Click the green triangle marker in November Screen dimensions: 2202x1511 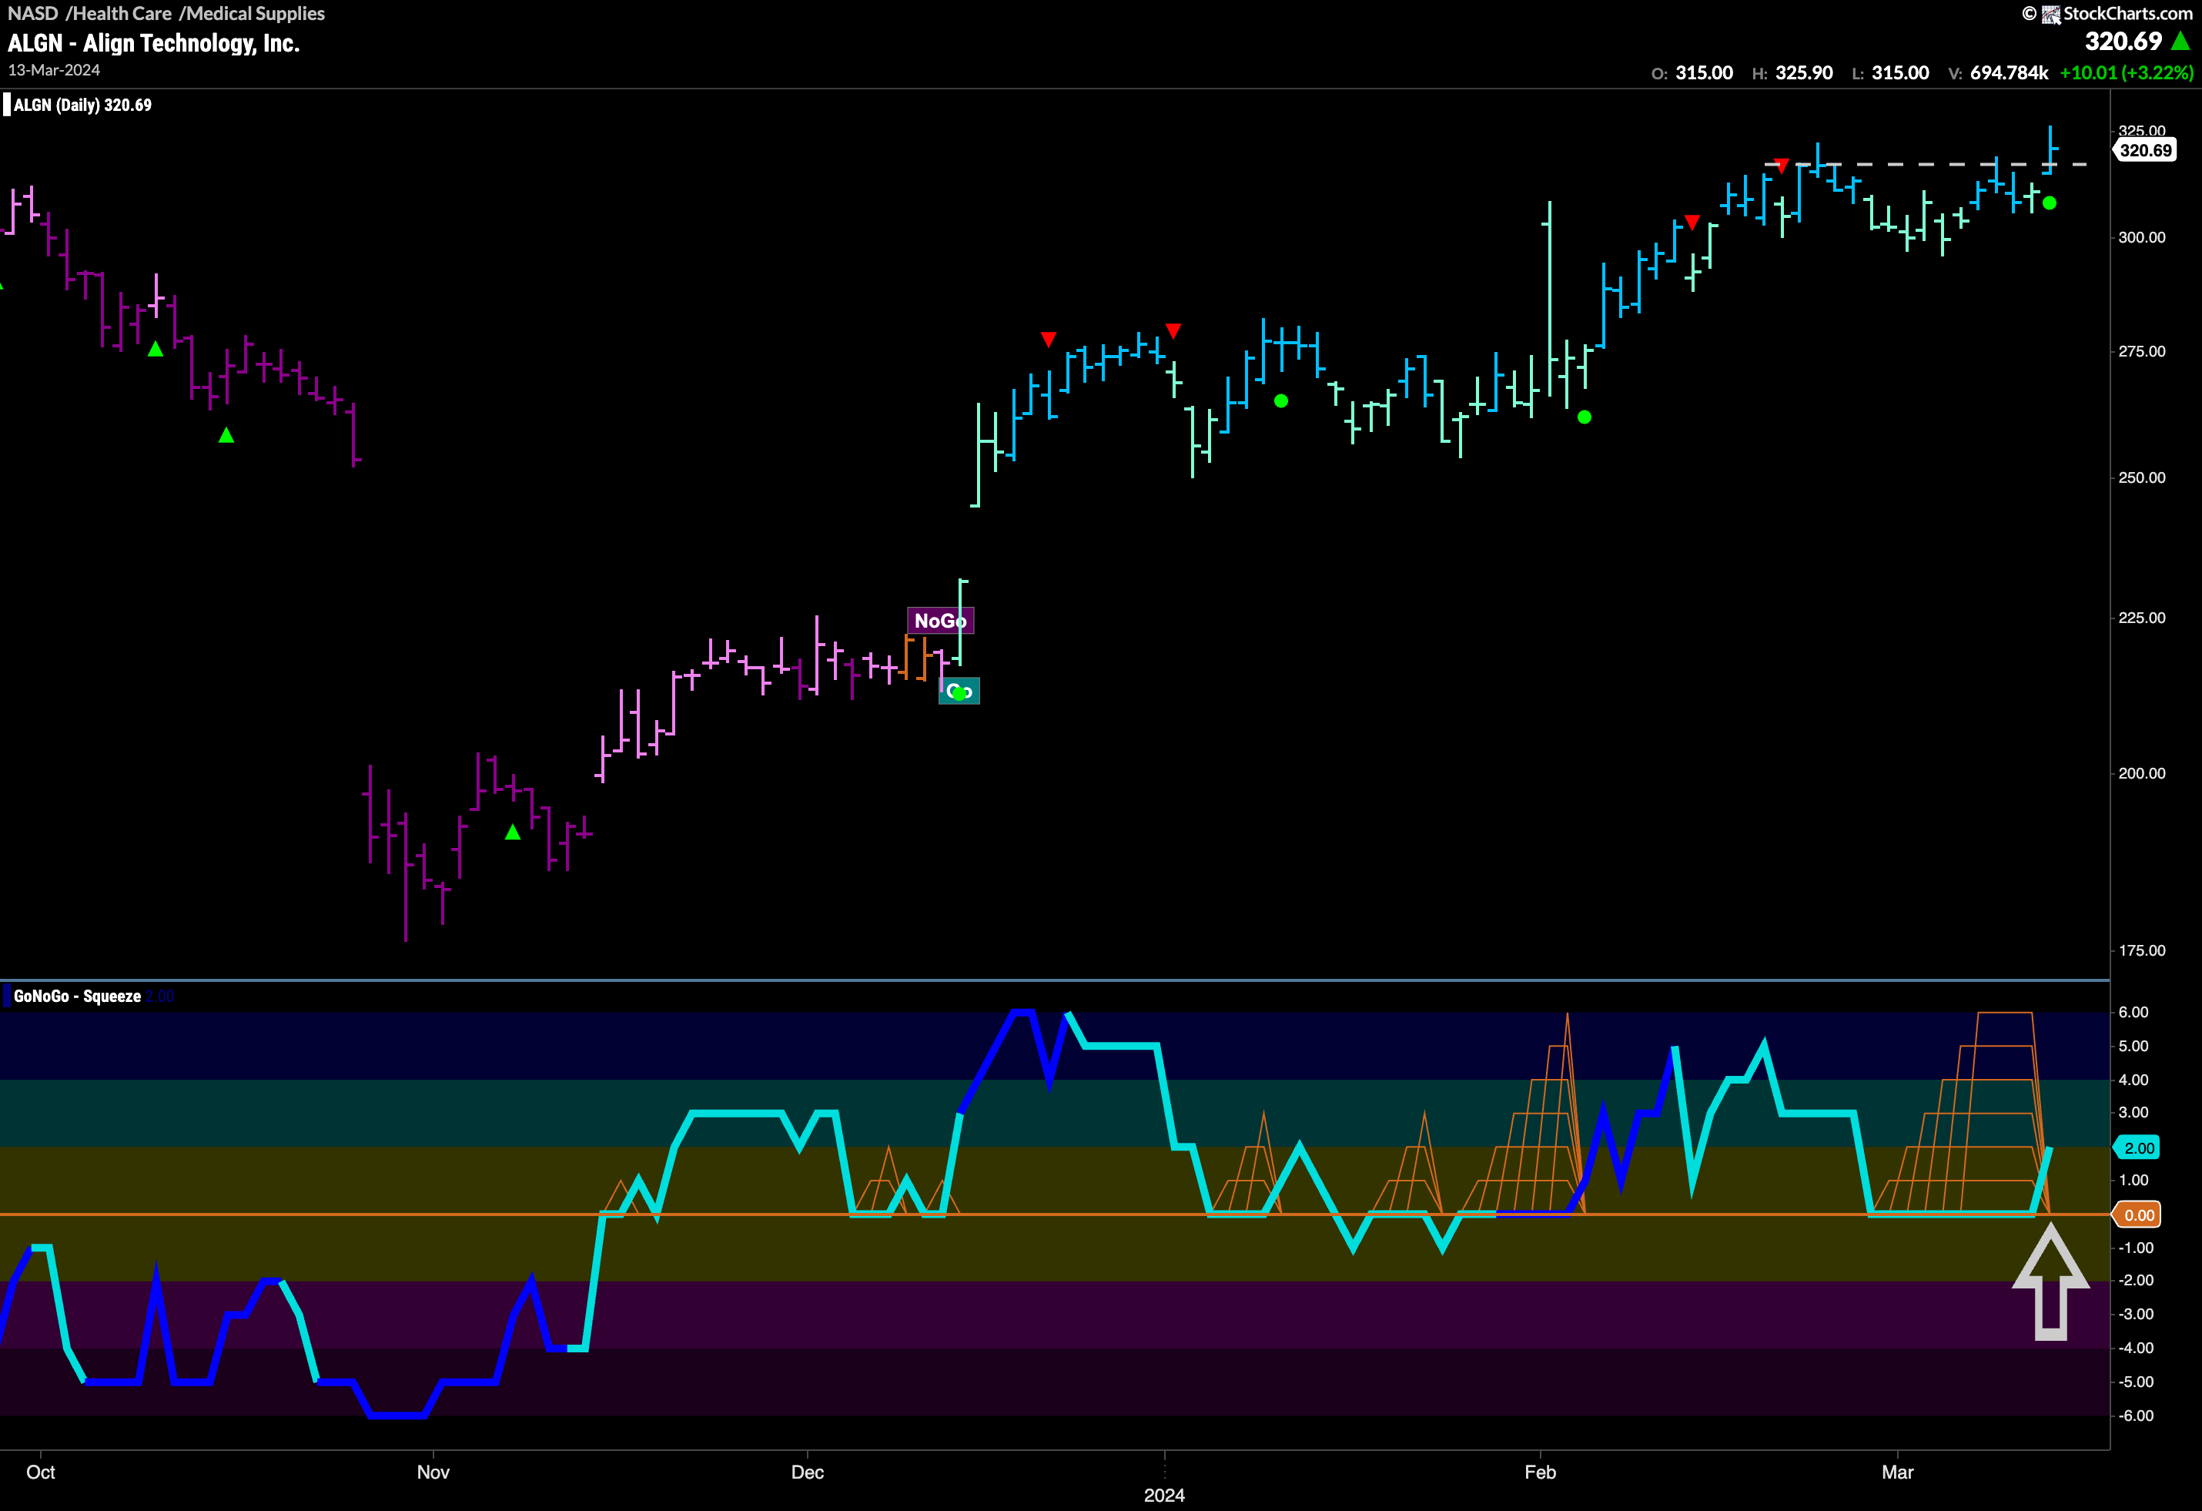pyautogui.click(x=513, y=831)
